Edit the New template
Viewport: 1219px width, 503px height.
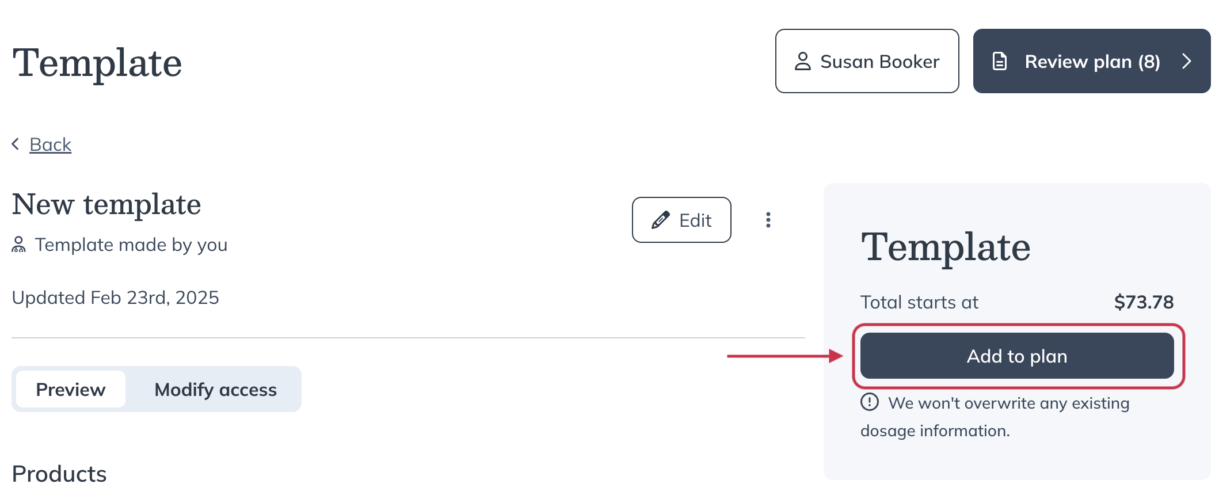tap(681, 220)
